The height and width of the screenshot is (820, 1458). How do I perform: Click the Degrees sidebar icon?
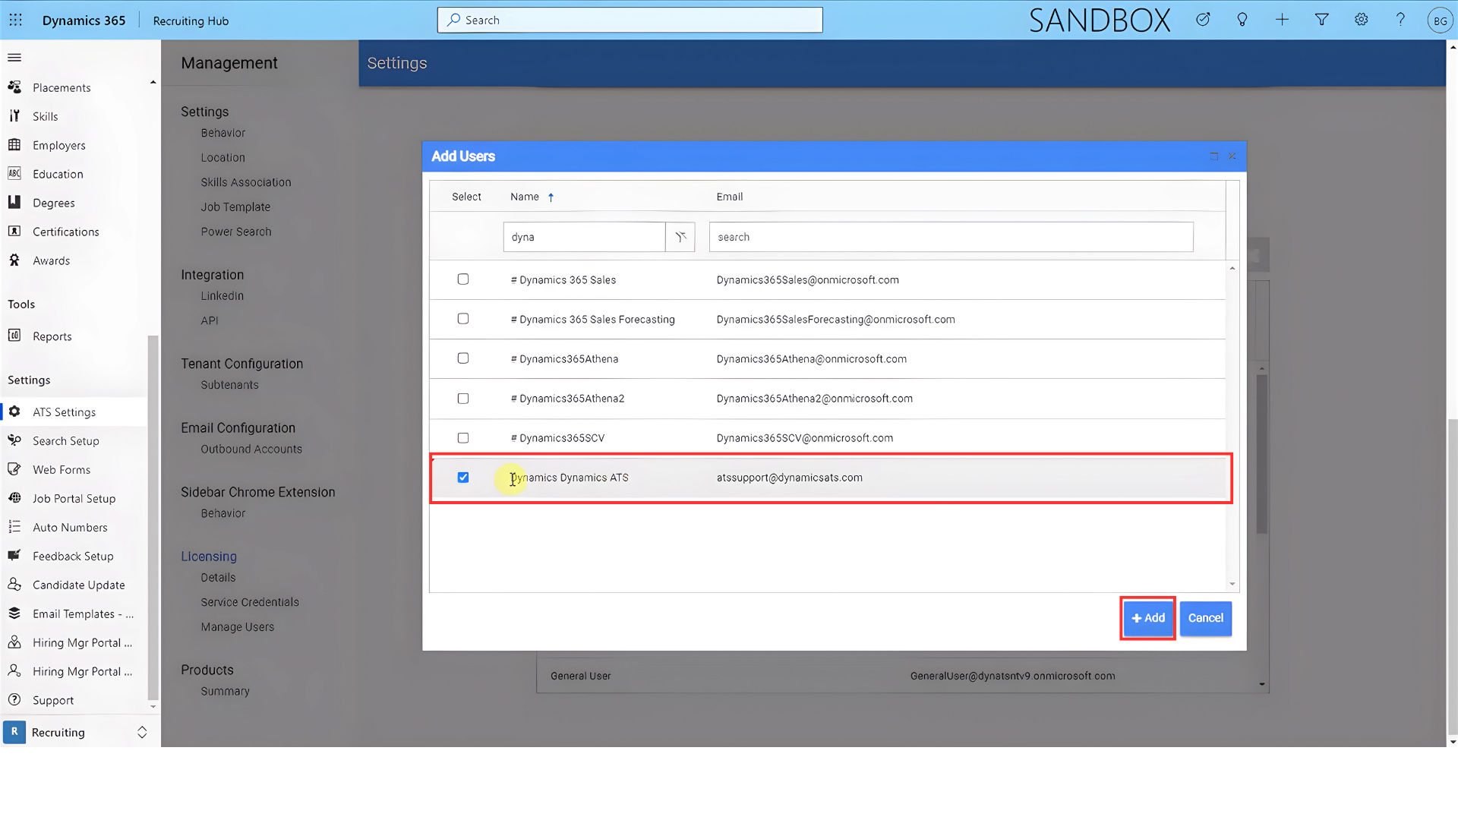point(14,203)
